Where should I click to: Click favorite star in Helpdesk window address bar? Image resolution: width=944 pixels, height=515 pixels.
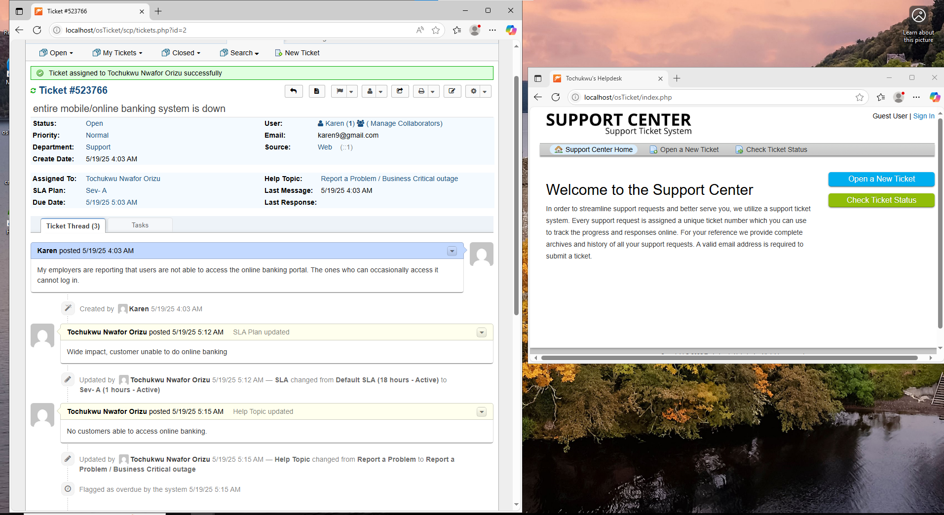pos(860,97)
